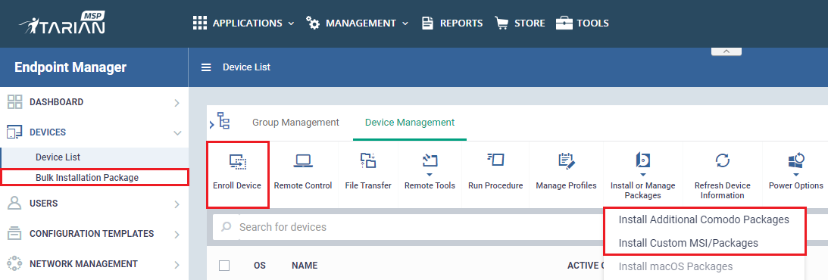Sort by the OS column header
The width and height of the screenshot is (828, 280).
[259, 265]
